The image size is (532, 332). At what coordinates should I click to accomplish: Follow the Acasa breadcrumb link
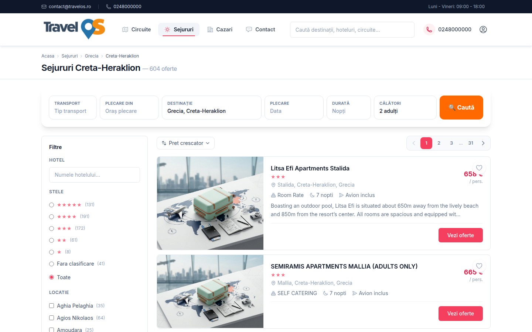[x=48, y=56]
